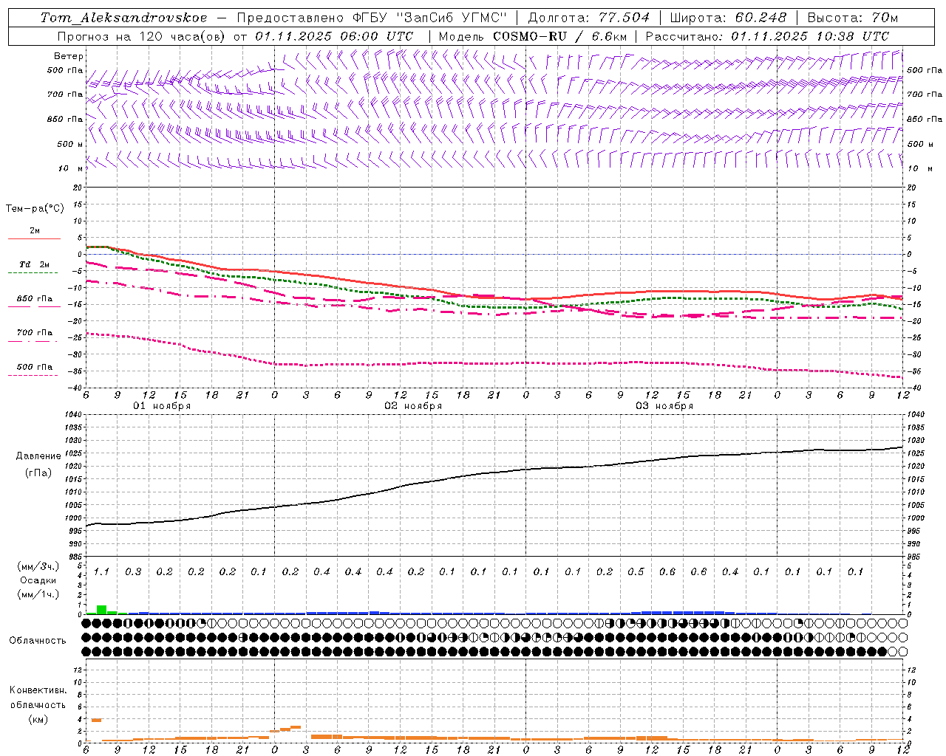Click 'Прогноз на 120 часа(ов)' forecast text
Image resolution: width=946 pixels, height=756 pixels.
(x=142, y=35)
